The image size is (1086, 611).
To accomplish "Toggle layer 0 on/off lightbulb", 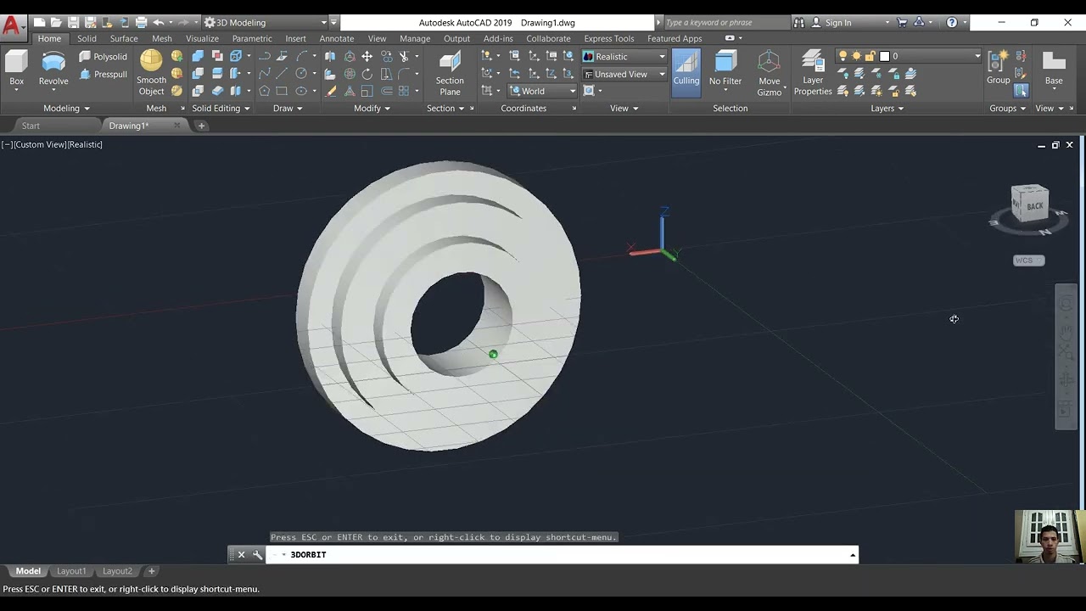I will pos(842,56).
